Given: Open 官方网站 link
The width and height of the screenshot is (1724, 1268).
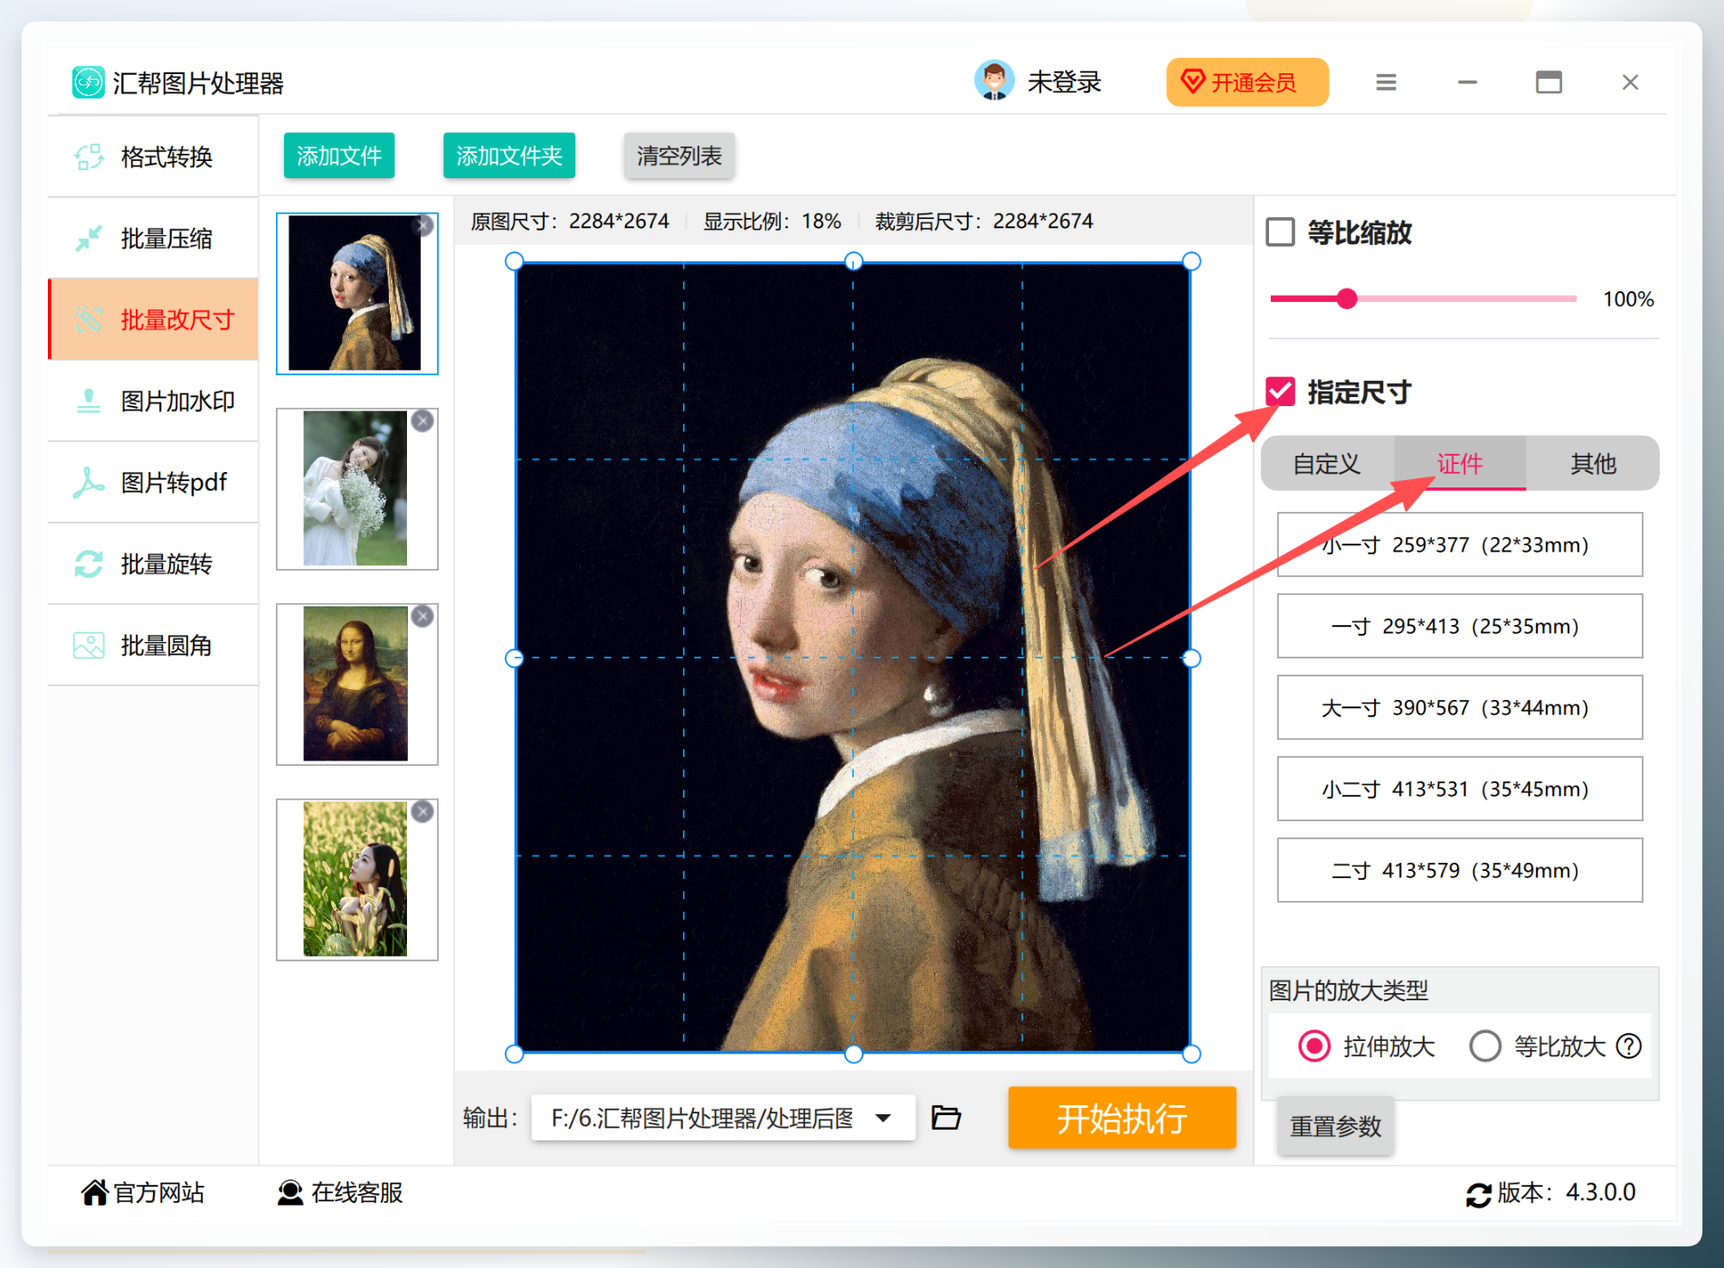Looking at the screenshot, I should [144, 1193].
